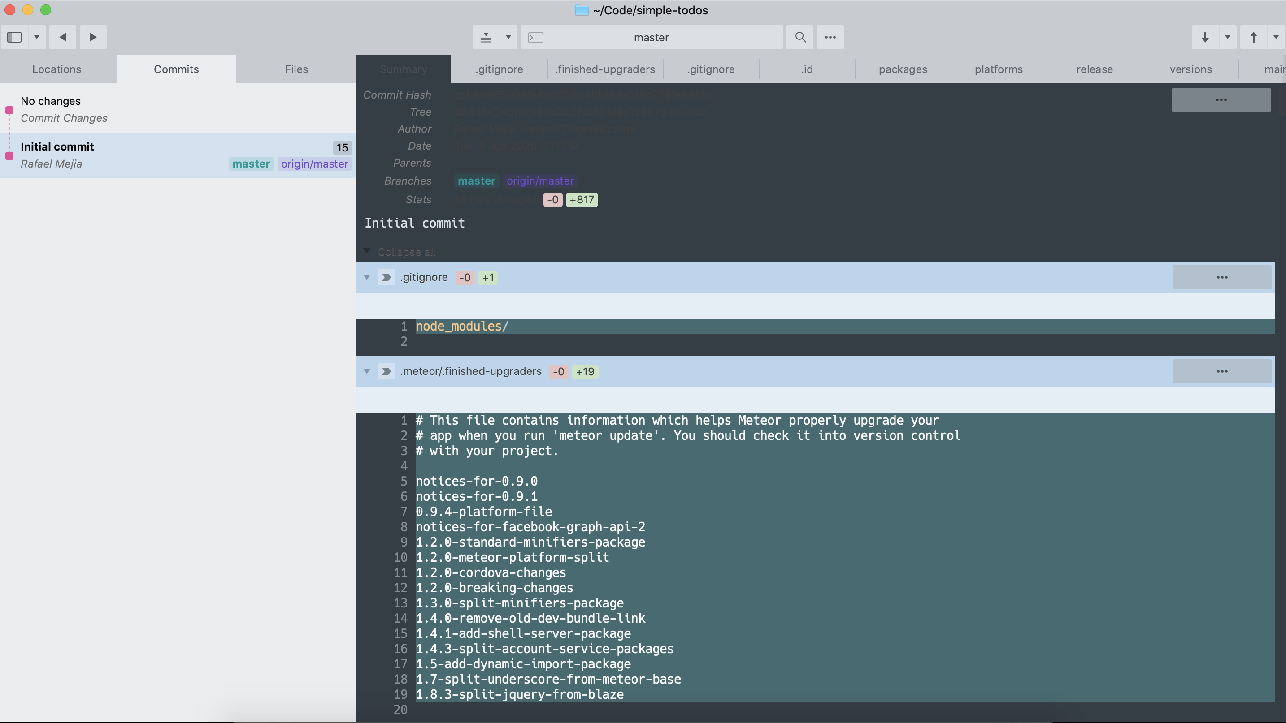The image size is (1286, 723).
Task: Click the +19 additions badge
Action: click(585, 372)
